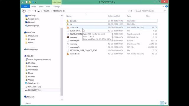Screen dimensions: 189x106
Task: Click the Forward navigation arrow
Action: [29, 11]
